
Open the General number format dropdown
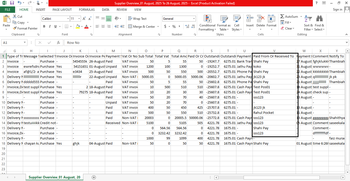(x=194, y=19)
